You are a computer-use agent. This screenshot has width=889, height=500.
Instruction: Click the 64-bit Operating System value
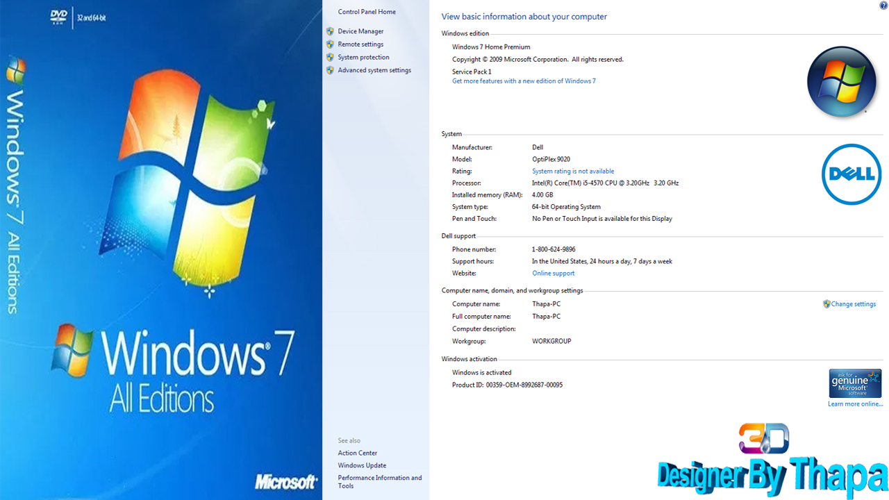pyautogui.click(x=566, y=207)
